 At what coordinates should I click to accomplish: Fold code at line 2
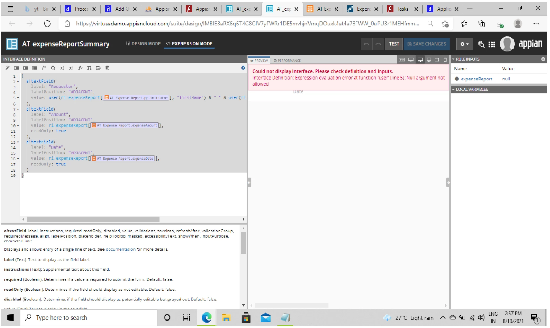[x=18, y=81]
